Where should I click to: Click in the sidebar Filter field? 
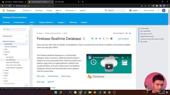click(14, 29)
